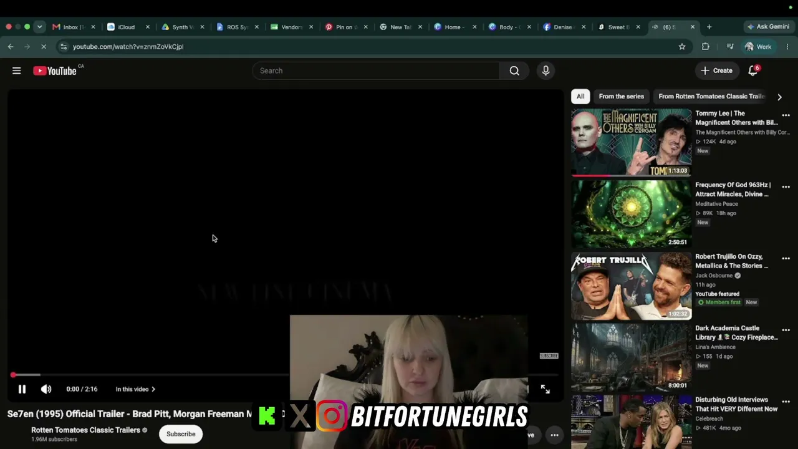Click the Dark Academia Castle Library title
798x449 pixels.
click(736, 333)
